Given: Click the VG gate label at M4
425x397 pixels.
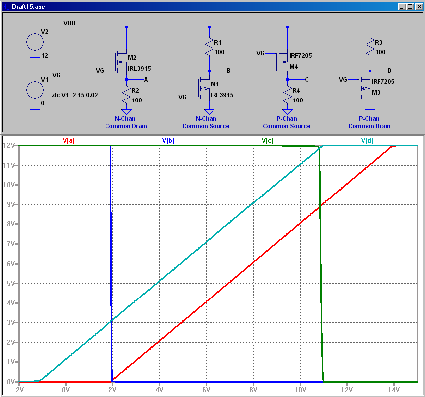Looking at the screenshot, I should [x=260, y=53].
